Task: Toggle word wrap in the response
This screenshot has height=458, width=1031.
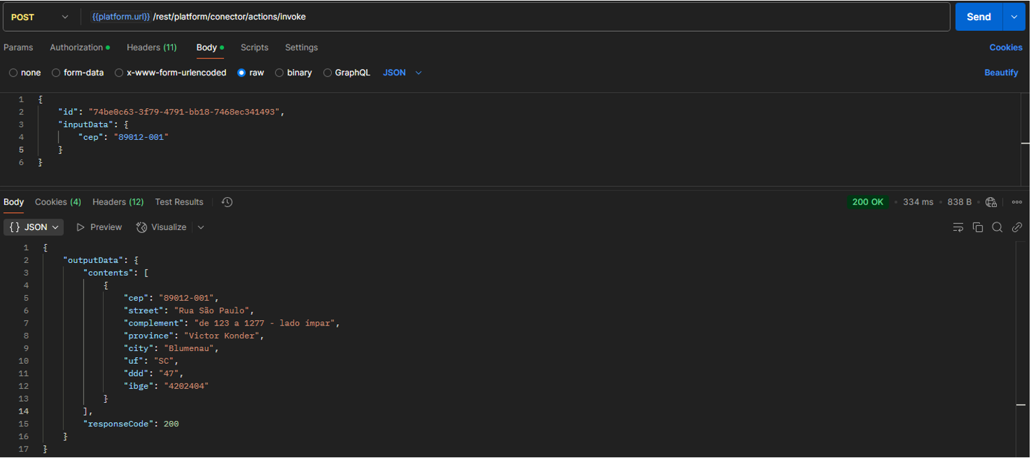Action: (x=958, y=227)
